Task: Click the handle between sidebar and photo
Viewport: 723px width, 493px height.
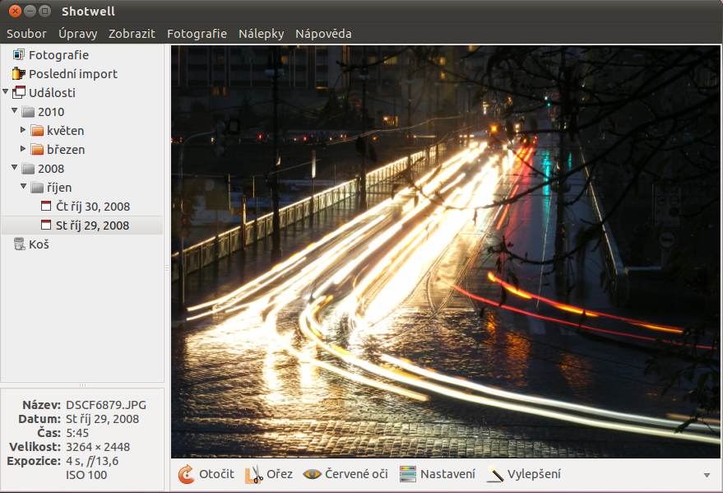Action: [x=167, y=268]
